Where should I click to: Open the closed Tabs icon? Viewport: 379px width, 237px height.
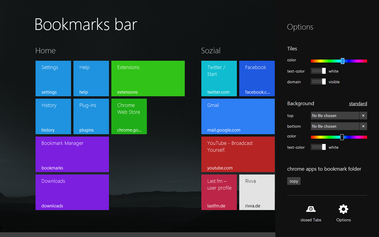tap(311, 209)
